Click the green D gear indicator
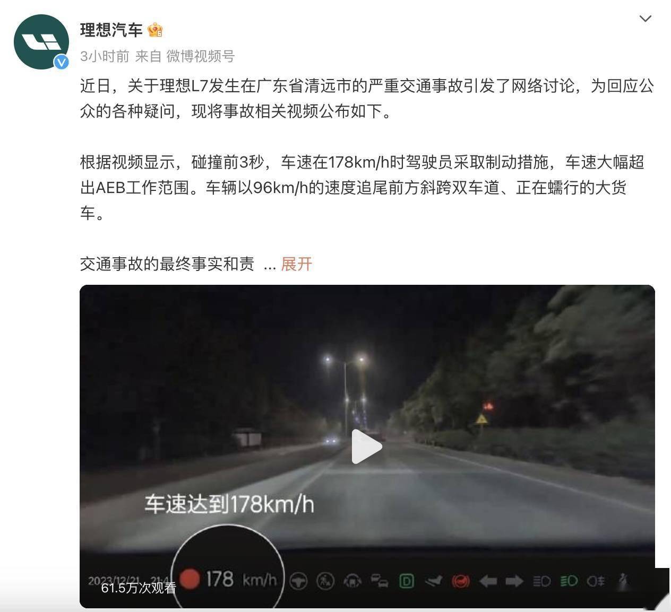Image resolution: width=671 pixels, height=612 pixels. (x=407, y=581)
